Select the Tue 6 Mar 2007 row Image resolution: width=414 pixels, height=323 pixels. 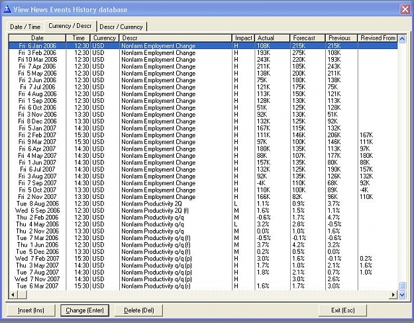click(x=203, y=287)
